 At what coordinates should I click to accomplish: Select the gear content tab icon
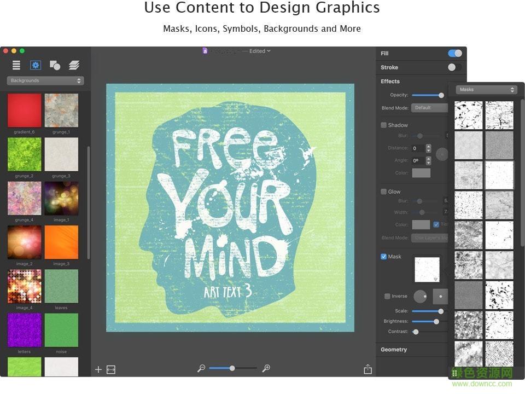click(36, 65)
